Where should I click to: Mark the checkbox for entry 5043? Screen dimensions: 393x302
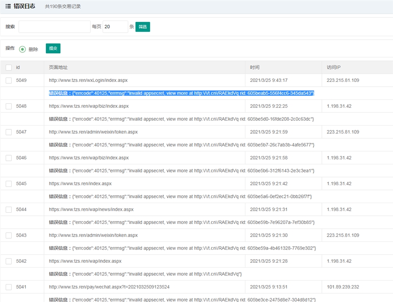(x=9, y=235)
